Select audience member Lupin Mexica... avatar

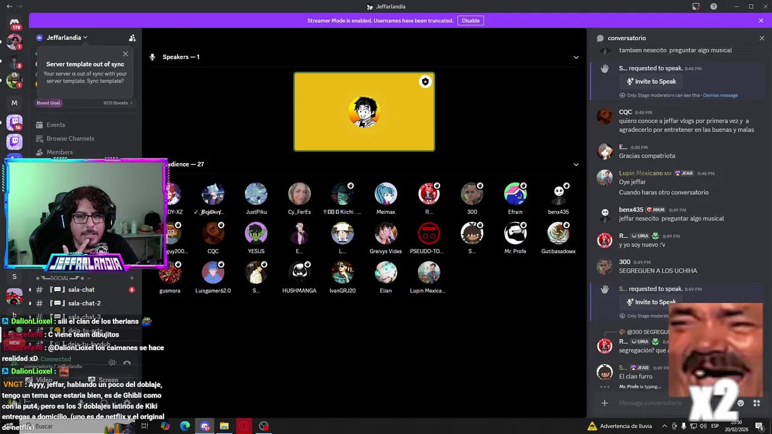point(429,272)
